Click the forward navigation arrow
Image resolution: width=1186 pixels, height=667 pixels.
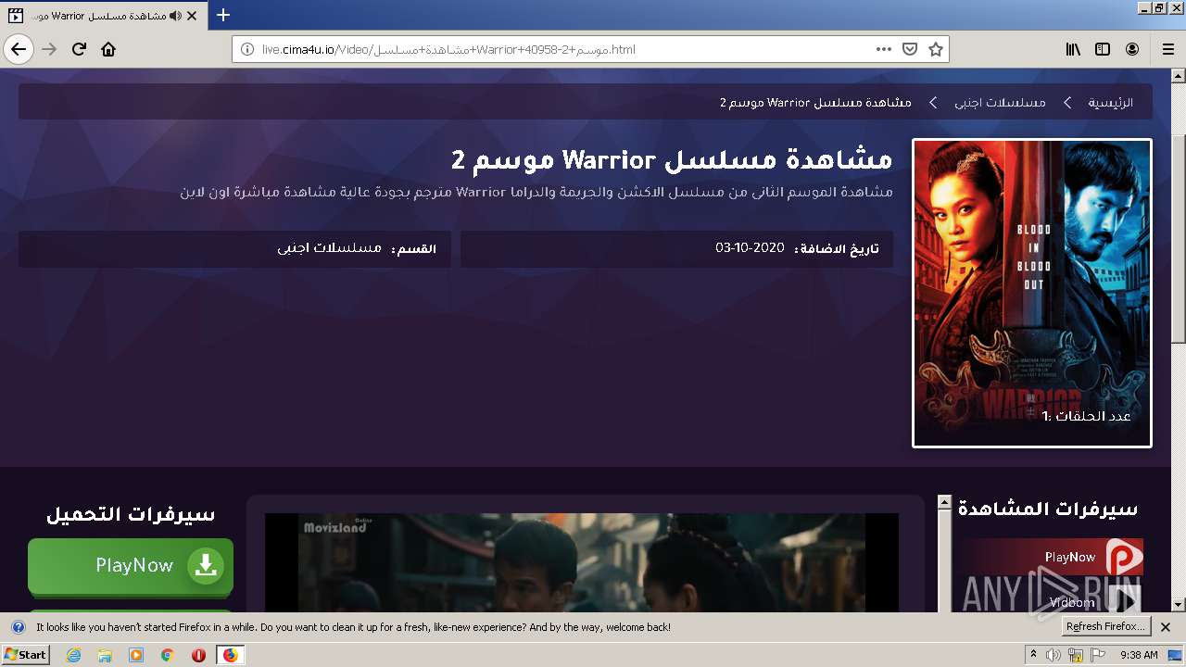49,49
